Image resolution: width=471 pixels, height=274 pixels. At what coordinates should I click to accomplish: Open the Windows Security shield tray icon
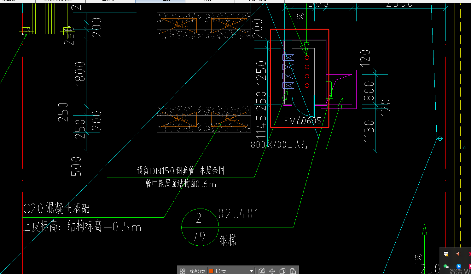446,254
